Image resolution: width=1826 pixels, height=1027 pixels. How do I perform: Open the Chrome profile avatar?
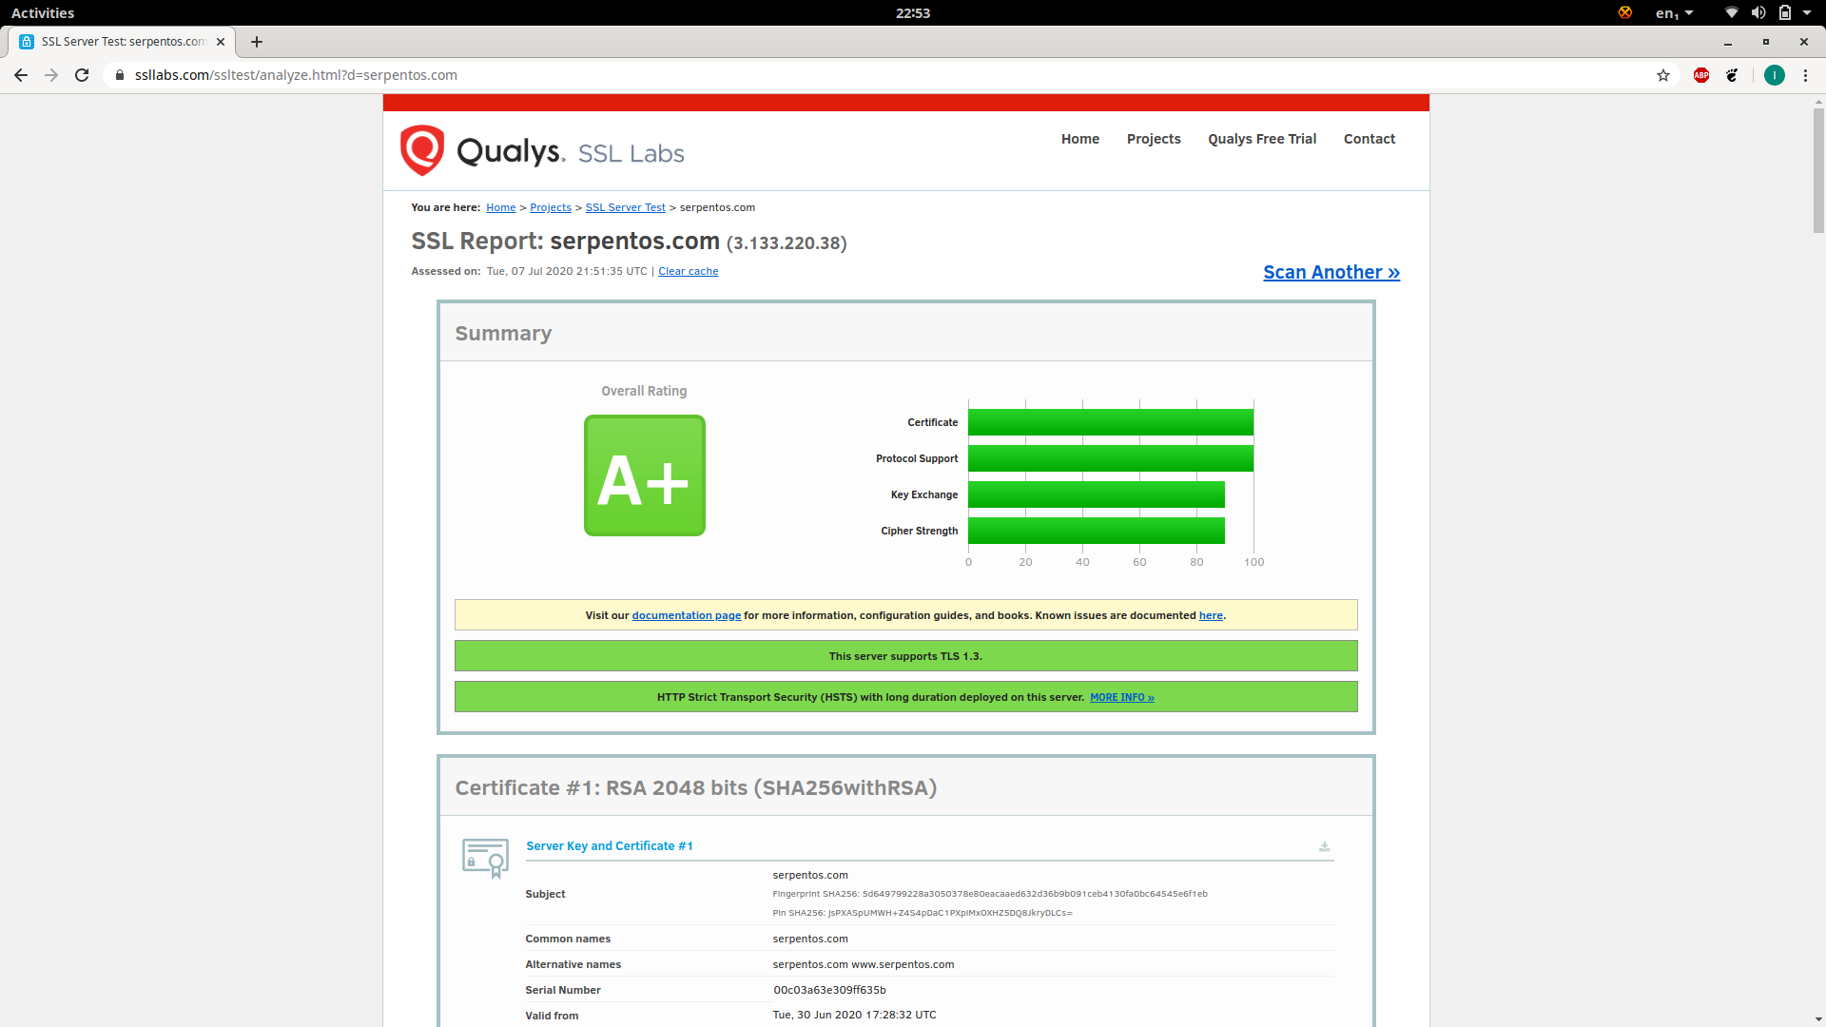click(x=1775, y=75)
